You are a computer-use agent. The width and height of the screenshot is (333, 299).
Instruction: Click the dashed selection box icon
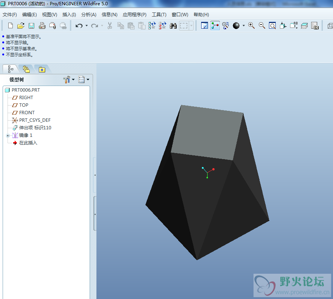[184, 26]
